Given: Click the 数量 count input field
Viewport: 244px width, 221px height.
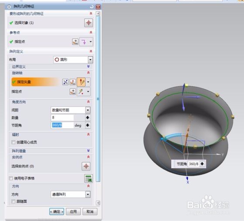Looking at the screenshot, I should coord(62,118).
